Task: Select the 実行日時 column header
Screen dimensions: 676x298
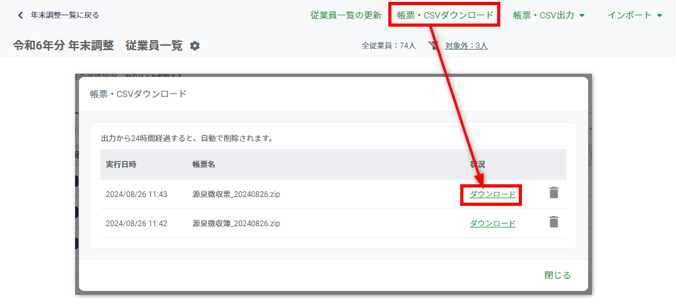Action: pos(121,165)
